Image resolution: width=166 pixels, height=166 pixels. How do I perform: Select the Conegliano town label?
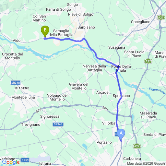141,22
